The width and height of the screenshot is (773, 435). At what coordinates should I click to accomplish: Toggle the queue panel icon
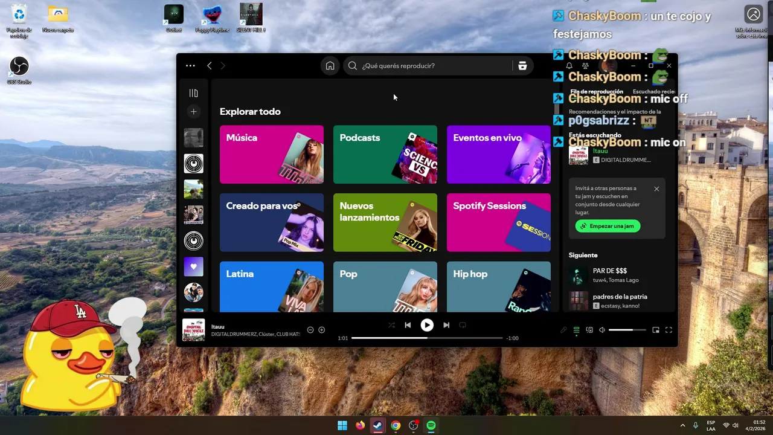[x=576, y=330]
